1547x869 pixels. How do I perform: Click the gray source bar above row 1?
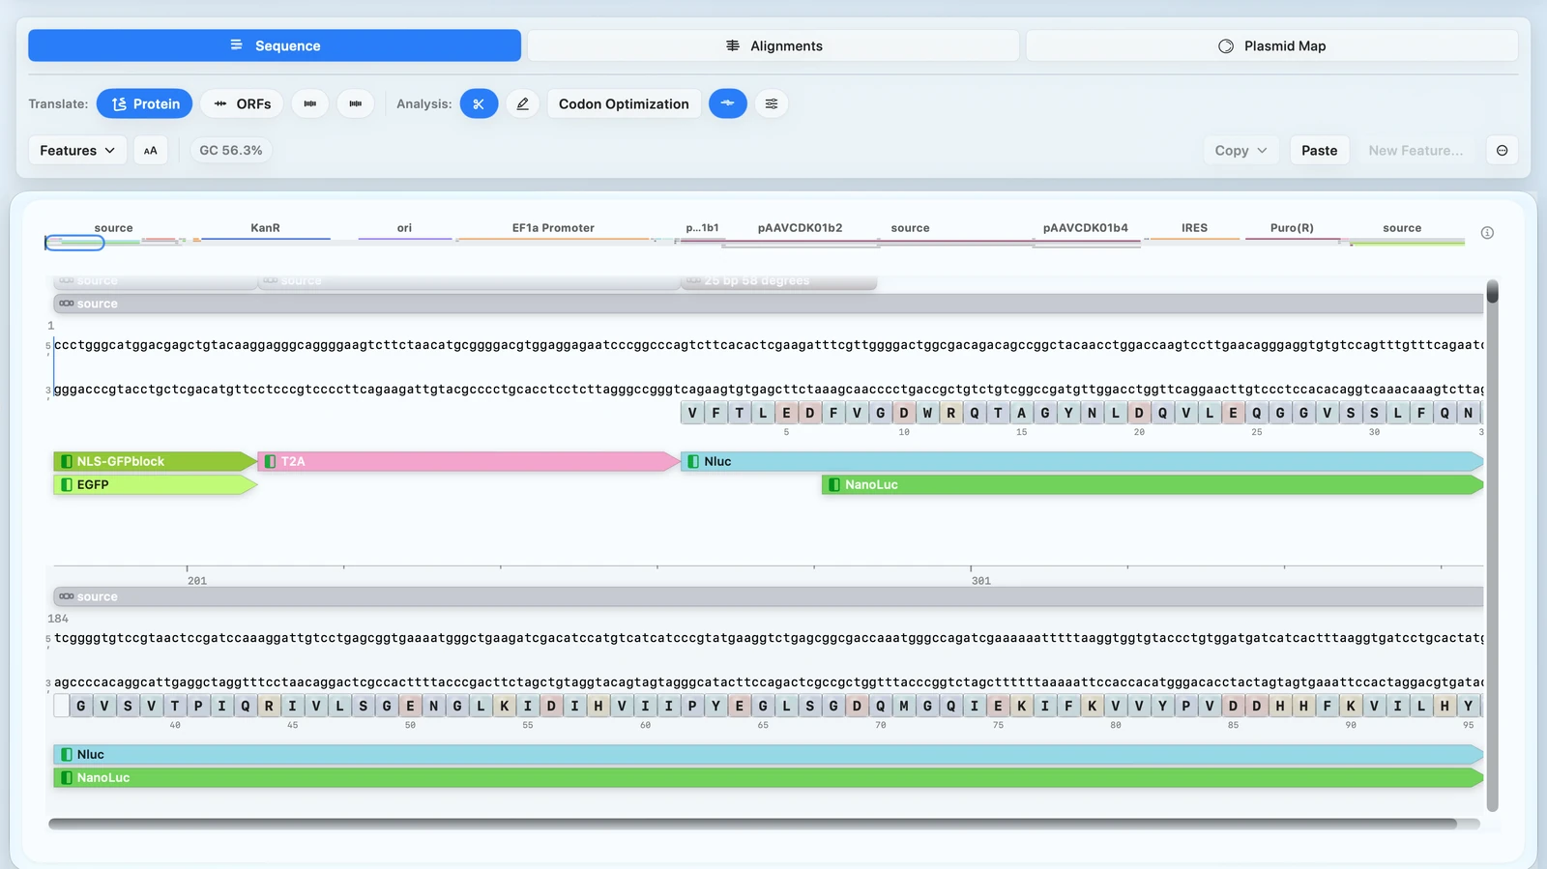click(x=768, y=304)
